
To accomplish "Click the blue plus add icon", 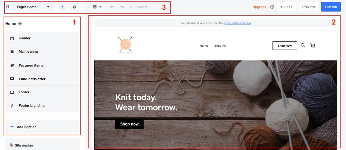I will (x=63, y=7).
